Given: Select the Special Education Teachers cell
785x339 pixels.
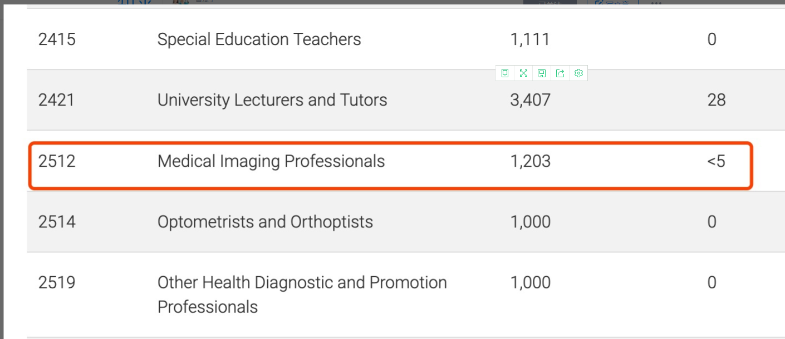Looking at the screenshot, I should [x=259, y=39].
